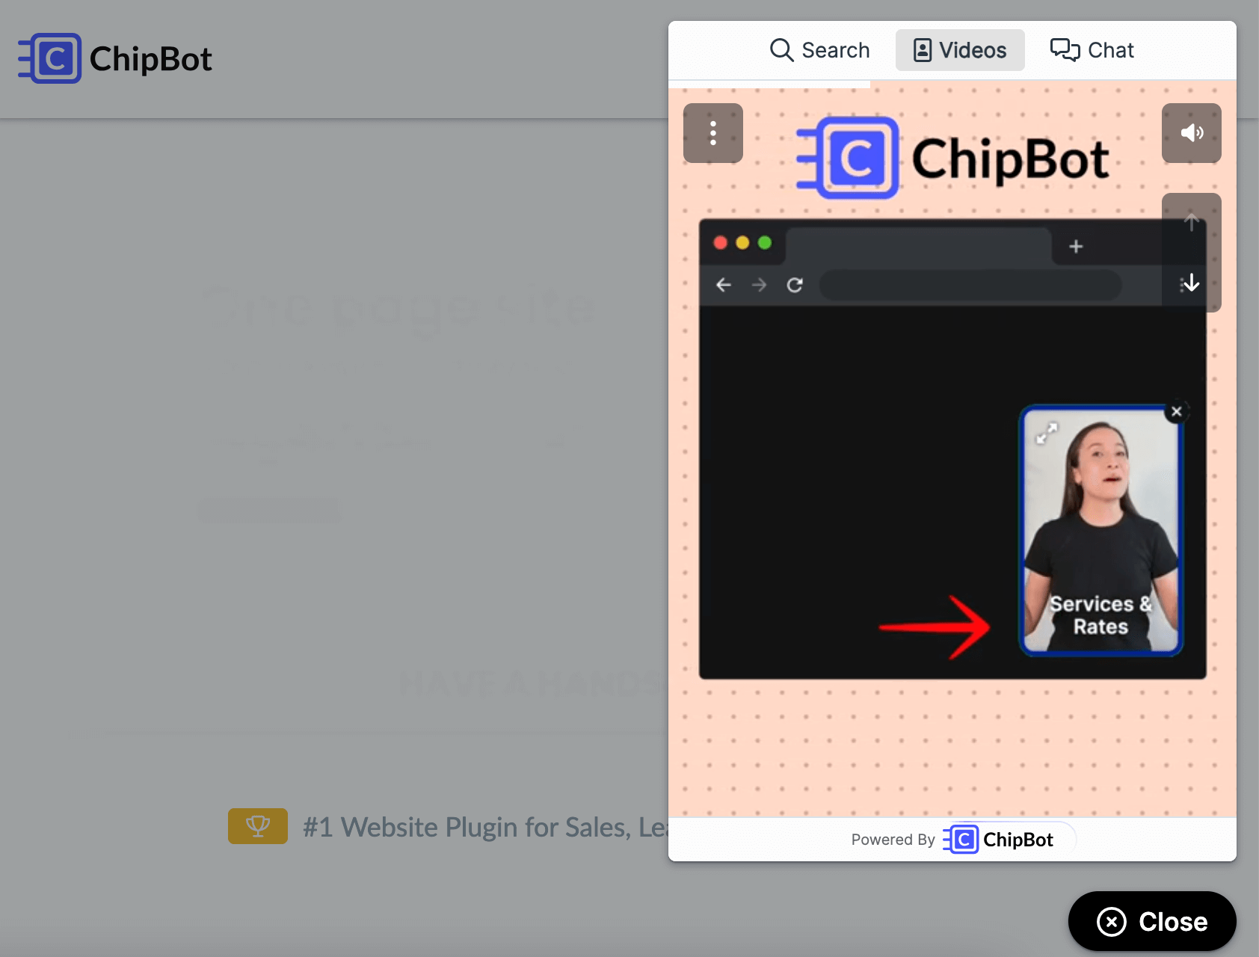1259x957 pixels.
Task: Click the Powered By ChipBot link
Action: 952,840
